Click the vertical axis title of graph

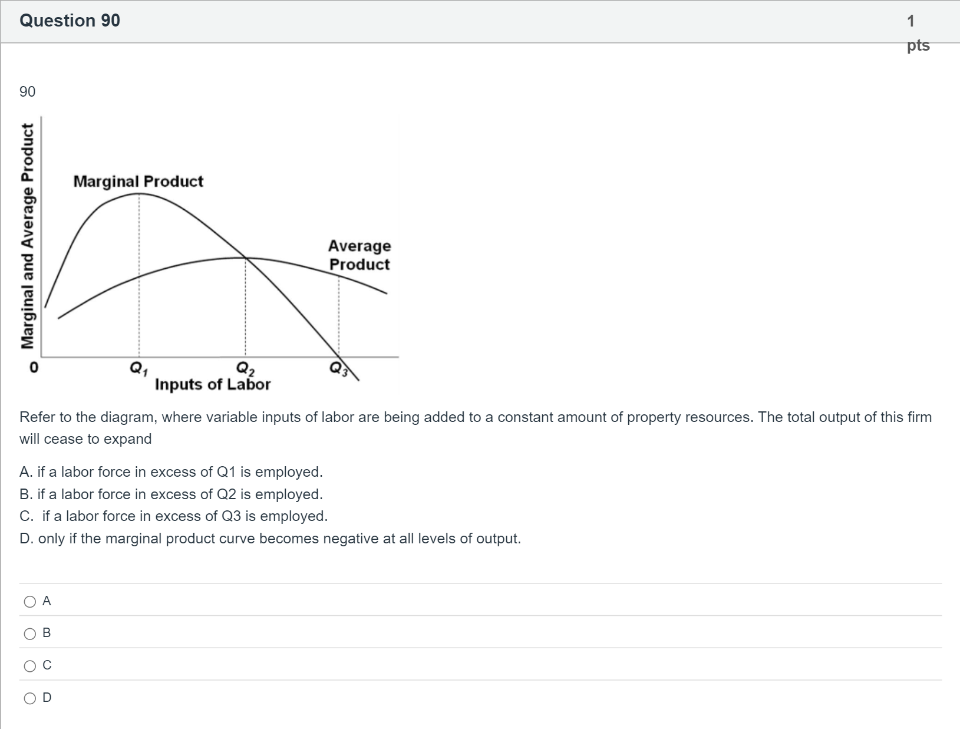coord(27,236)
